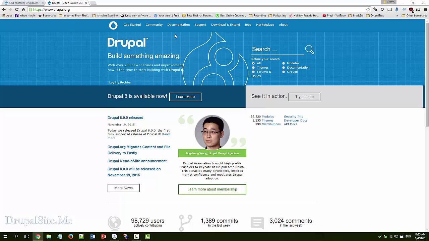Click the volume speaker icon in system tray
Screen dimensions: 429x241
click(x=390, y=237)
